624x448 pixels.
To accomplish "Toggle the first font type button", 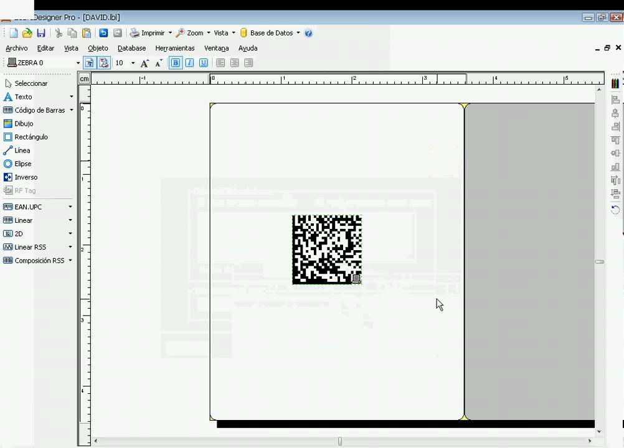I will pyautogui.click(x=90, y=63).
